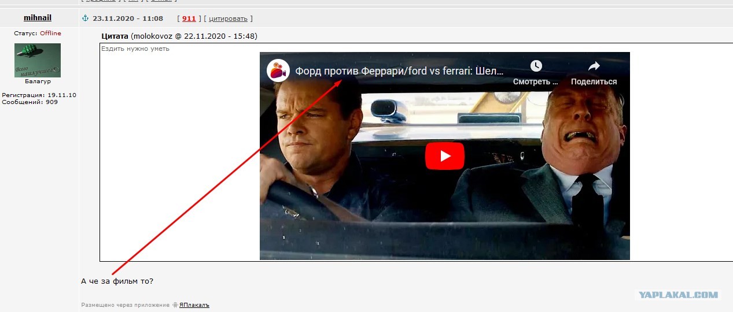Open video title 'Форд против Феррари' link

[x=400, y=71]
